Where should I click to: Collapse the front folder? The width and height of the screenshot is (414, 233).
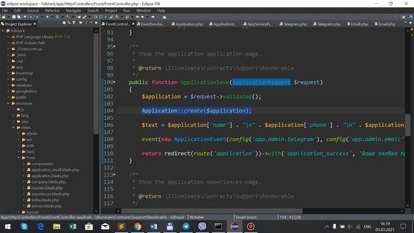pyautogui.click(x=19, y=158)
